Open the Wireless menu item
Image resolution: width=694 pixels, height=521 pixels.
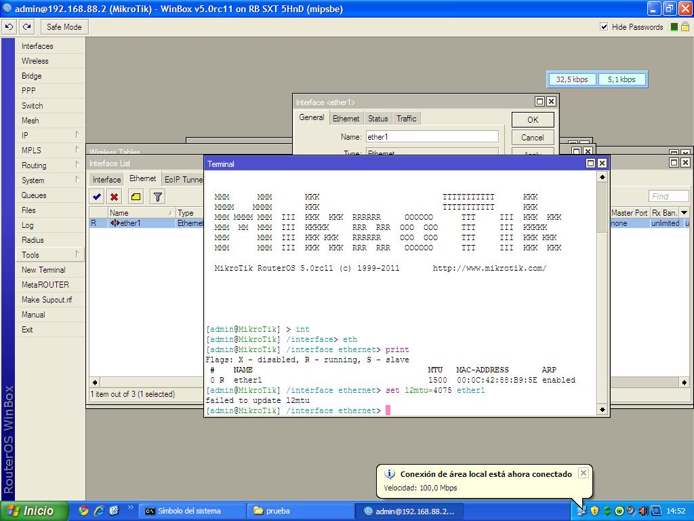[49, 61]
